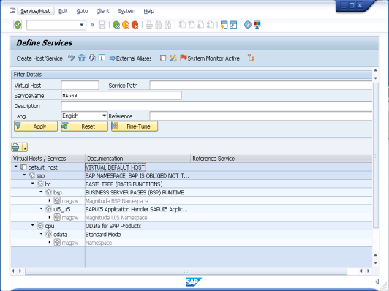Expand the magsw node under bsp
The height and width of the screenshot is (291, 389).
tap(50, 200)
